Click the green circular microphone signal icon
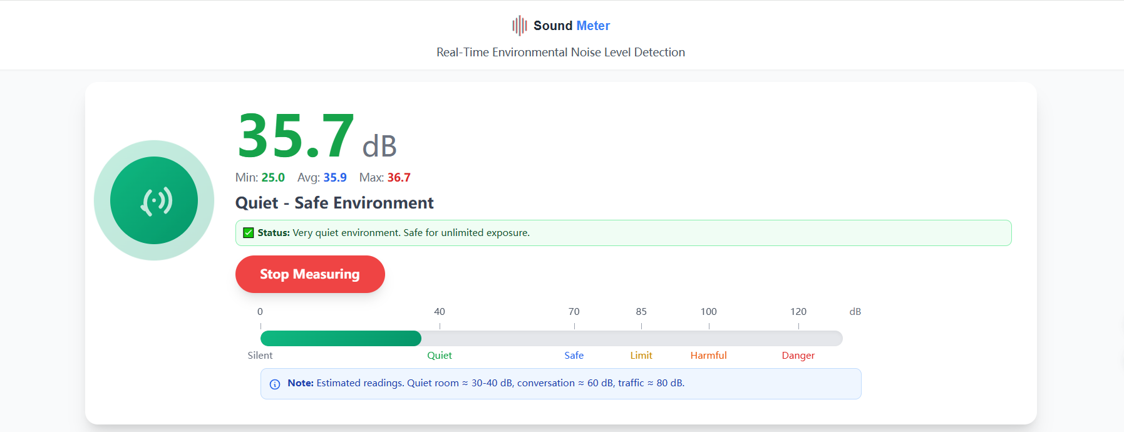Image resolution: width=1124 pixels, height=432 pixels. tap(154, 200)
